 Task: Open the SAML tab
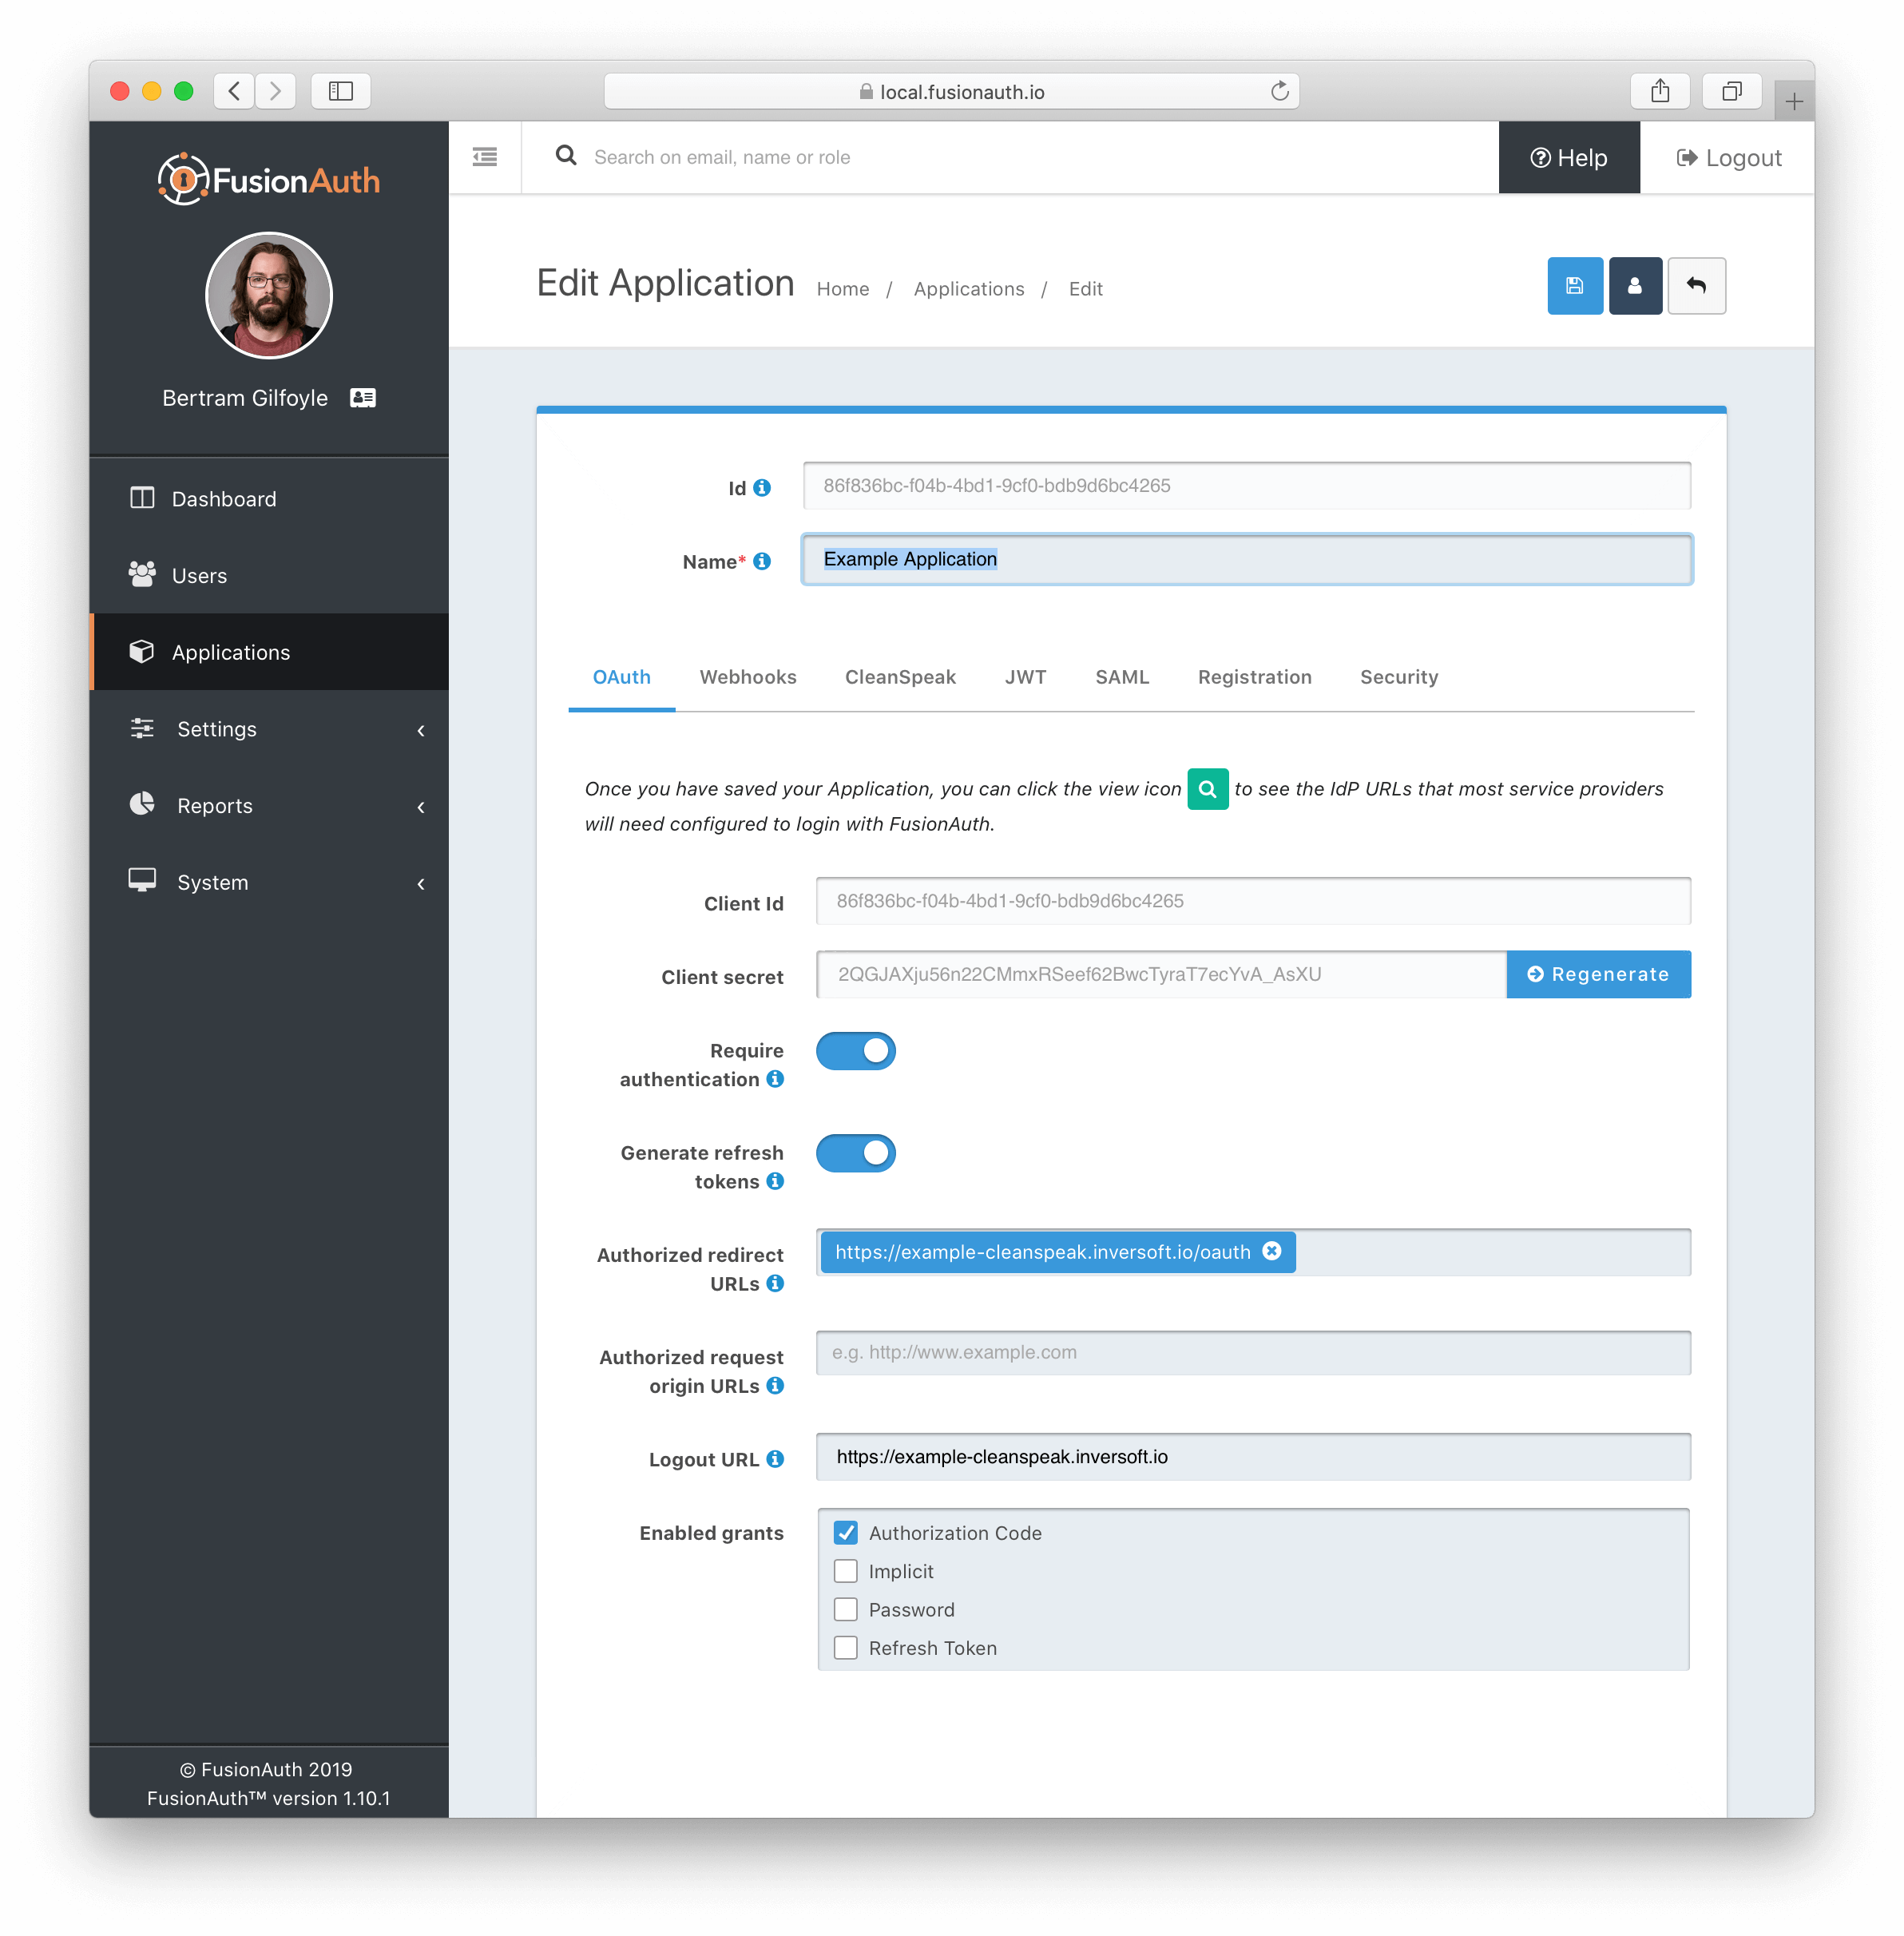tap(1122, 677)
